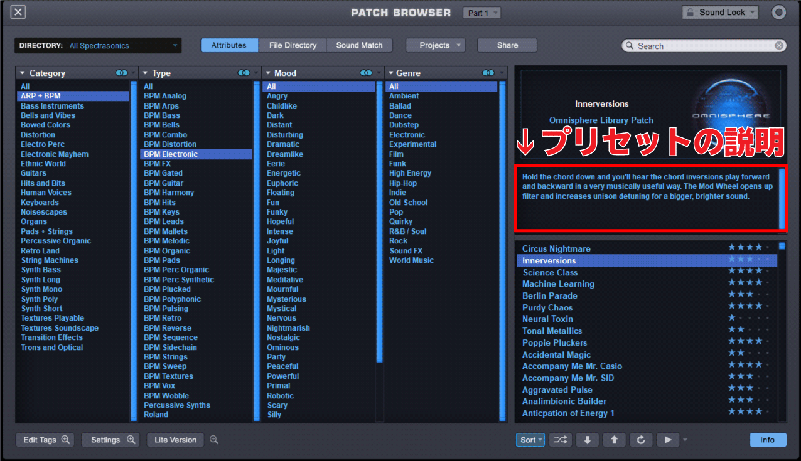Select Accompany Me Mr. SID patch
Image resolution: width=801 pixels, height=461 pixels.
(567, 378)
